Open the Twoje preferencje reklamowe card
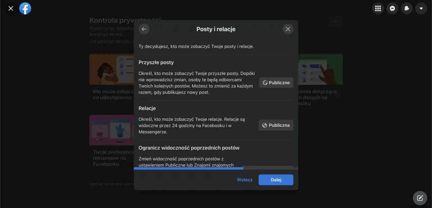 click(x=111, y=138)
